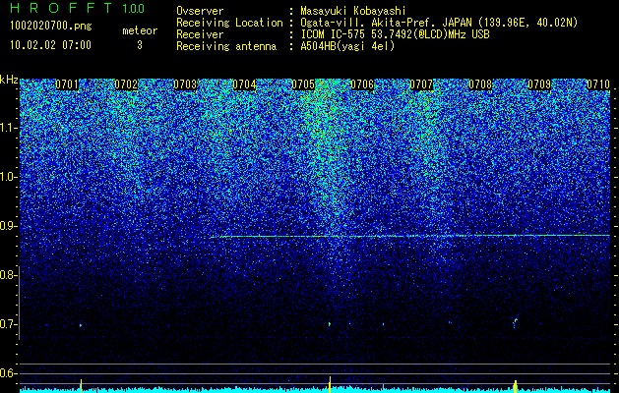Click the yellow amplitude spike below 0705
Screen dimensions: 619x393
[330, 384]
